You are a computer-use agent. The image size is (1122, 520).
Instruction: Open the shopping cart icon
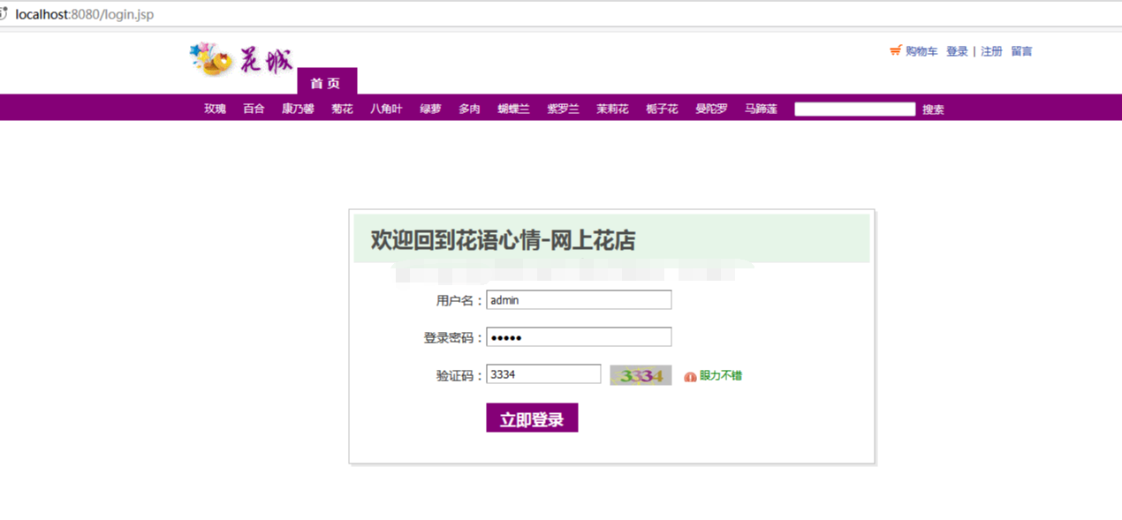(895, 51)
